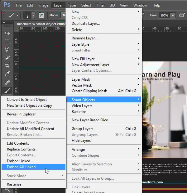Open the Mode blend dropdown
This screenshot has height=193, width=187.
point(63,15)
